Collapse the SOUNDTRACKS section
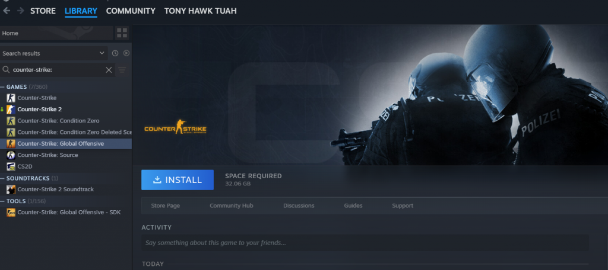This screenshot has height=270, width=608. coord(3,178)
